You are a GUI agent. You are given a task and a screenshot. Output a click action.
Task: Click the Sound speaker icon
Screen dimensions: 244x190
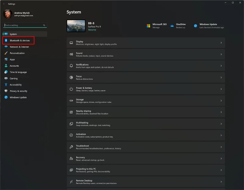(71, 54)
